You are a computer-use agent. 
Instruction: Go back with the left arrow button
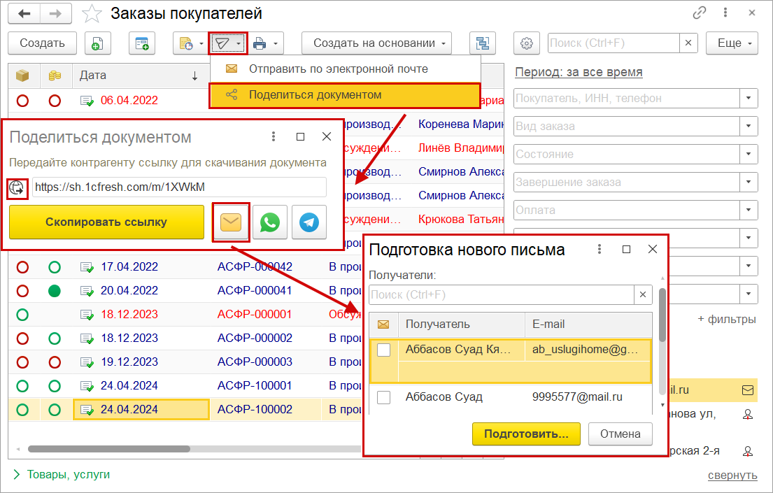click(x=24, y=14)
